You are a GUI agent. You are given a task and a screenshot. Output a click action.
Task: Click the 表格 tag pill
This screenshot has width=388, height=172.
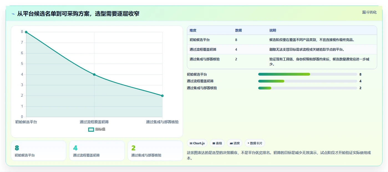coord(217,143)
